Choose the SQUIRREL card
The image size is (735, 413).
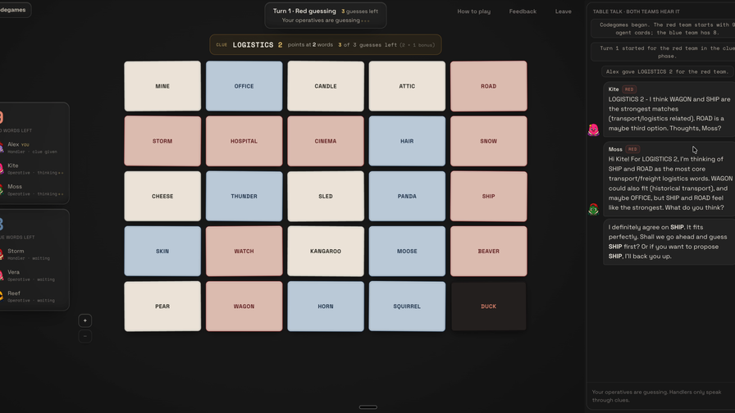click(407, 306)
